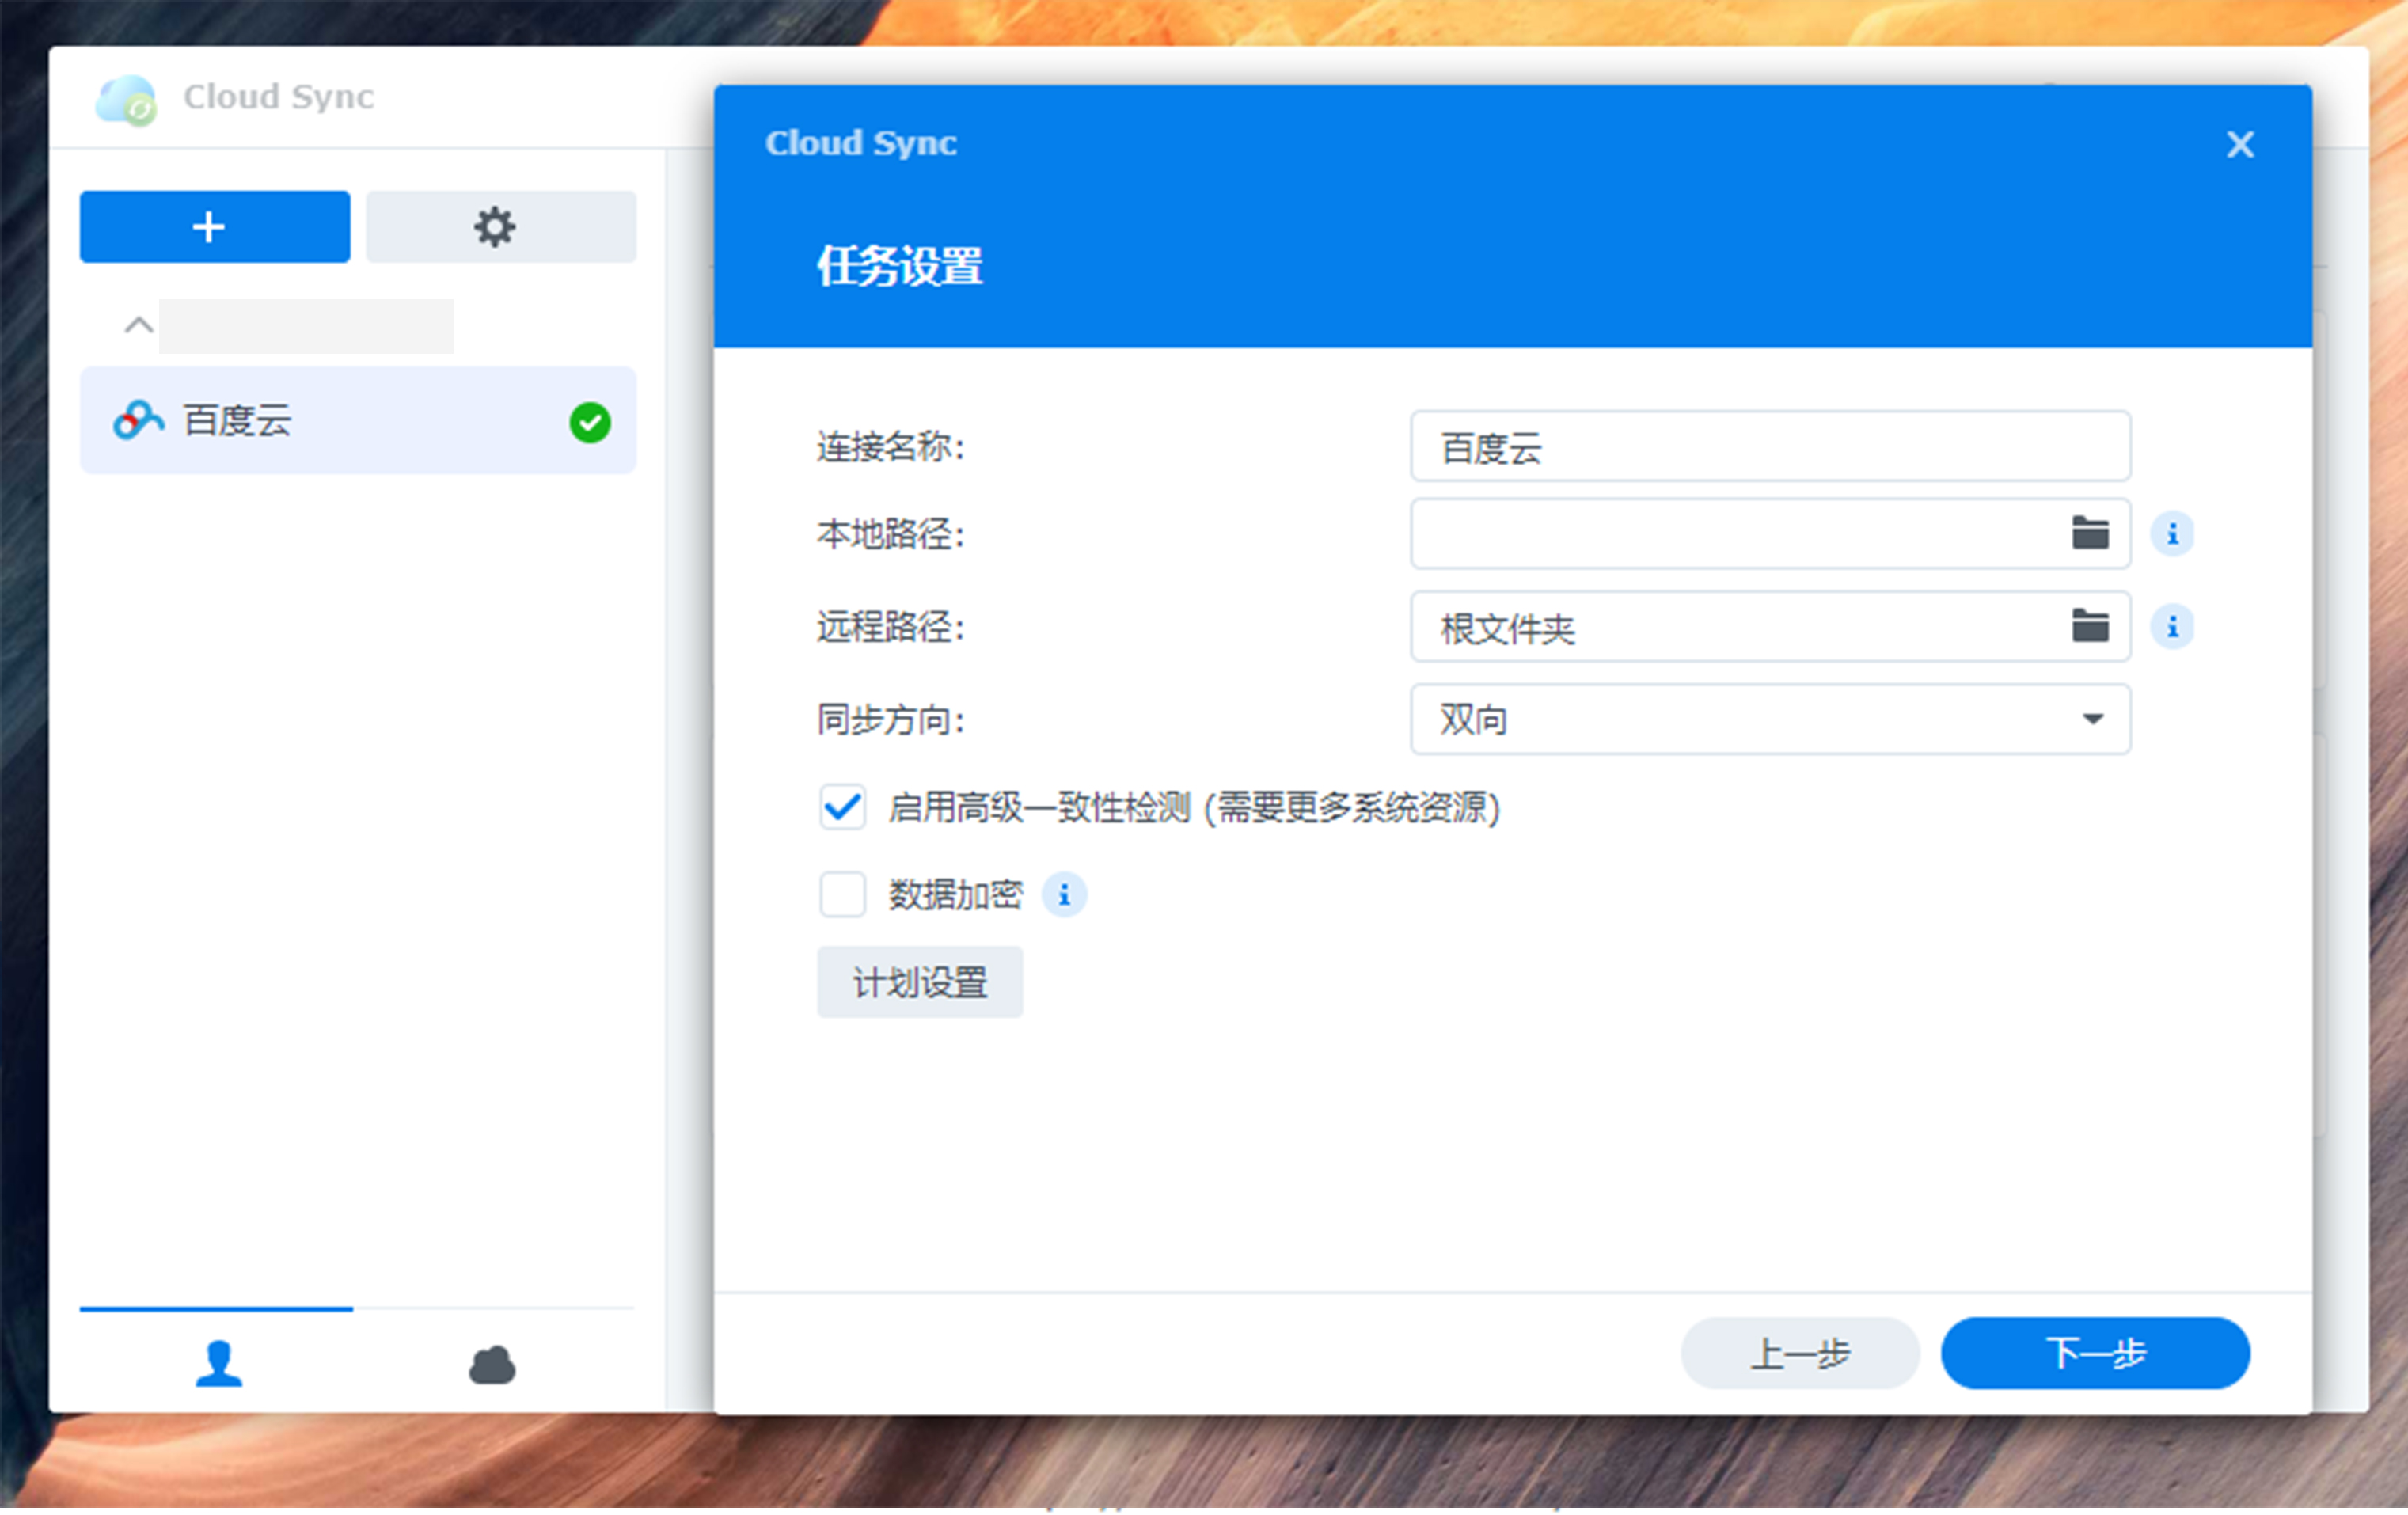Click the + icon to add a connection

[x=213, y=226]
